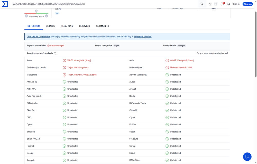Open the RELATIONS tab
The height and width of the screenshot is (164, 257).
(x=67, y=26)
